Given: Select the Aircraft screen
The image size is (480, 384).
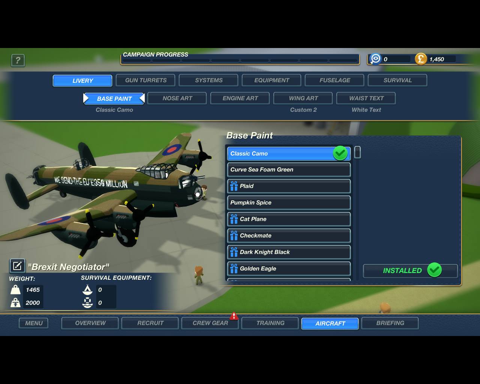Looking at the screenshot, I should point(330,324).
